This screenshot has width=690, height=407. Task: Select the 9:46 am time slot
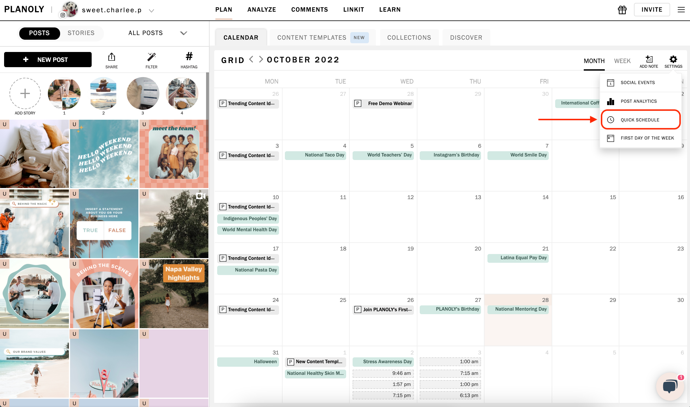pyautogui.click(x=383, y=373)
